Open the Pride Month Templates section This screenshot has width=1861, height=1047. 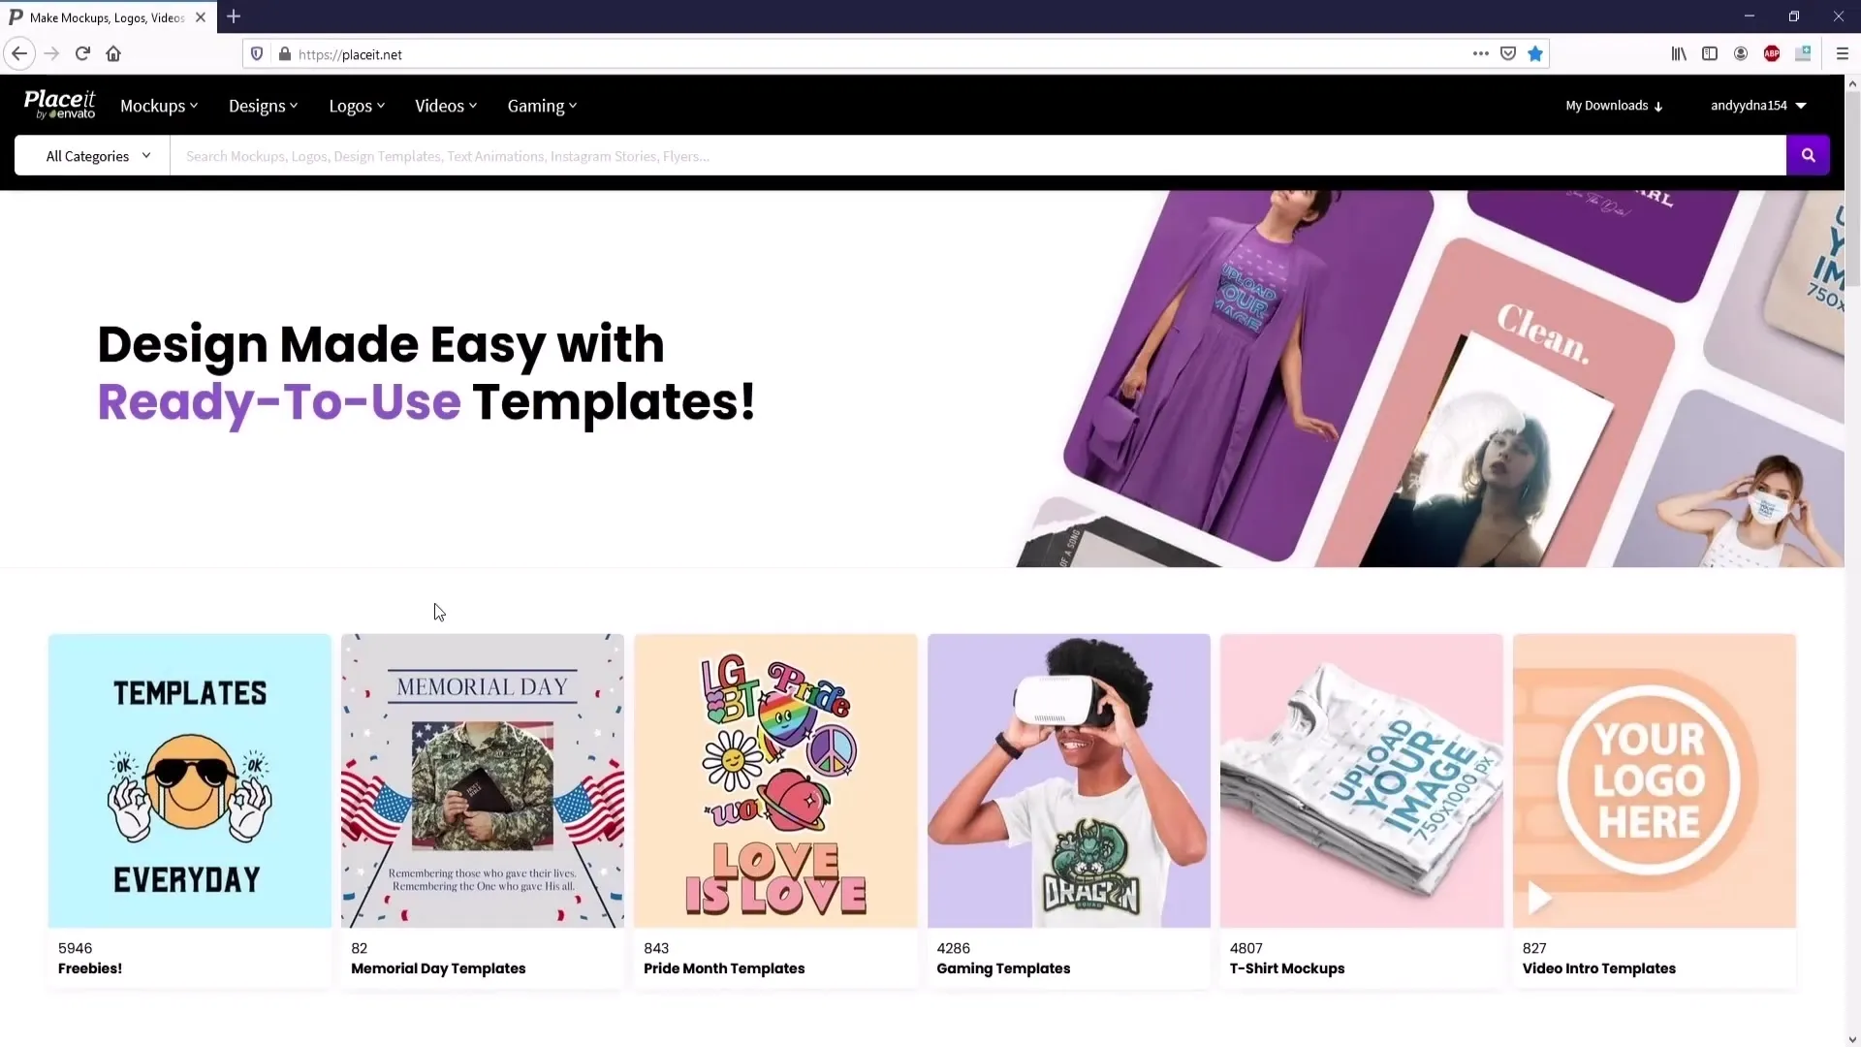[x=775, y=779]
